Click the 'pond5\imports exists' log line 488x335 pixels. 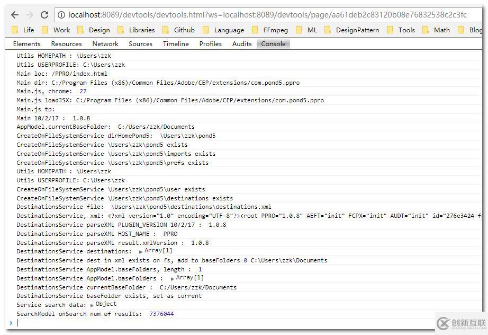coord(116,154)
